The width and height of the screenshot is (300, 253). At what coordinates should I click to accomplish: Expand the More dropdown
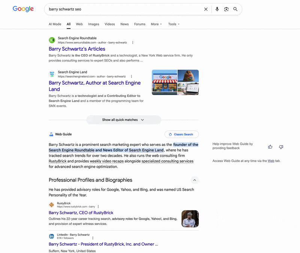point(156,24)
